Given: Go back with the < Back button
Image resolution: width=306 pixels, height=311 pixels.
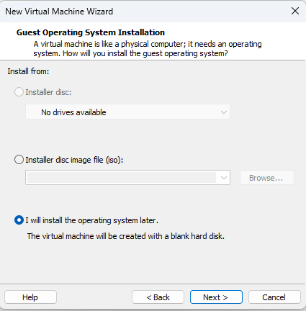Looking at the screenshot, I should click(x=158, y=297).
